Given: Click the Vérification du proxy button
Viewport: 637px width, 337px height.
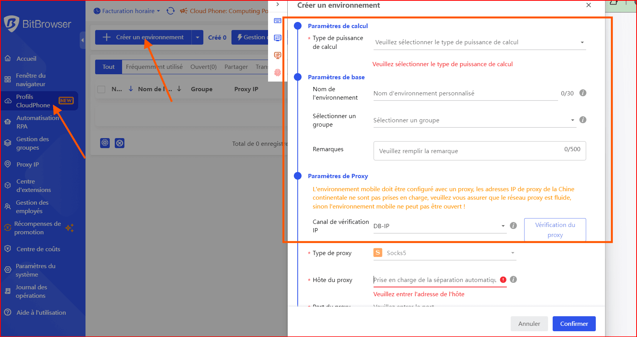Looking at the screenshot, I should pos(555,230).
